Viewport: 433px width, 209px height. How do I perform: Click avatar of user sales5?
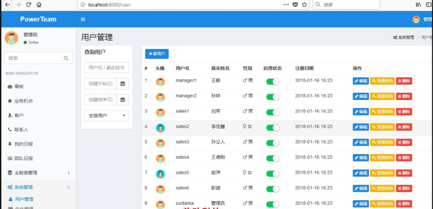click(x=160, y=174)
